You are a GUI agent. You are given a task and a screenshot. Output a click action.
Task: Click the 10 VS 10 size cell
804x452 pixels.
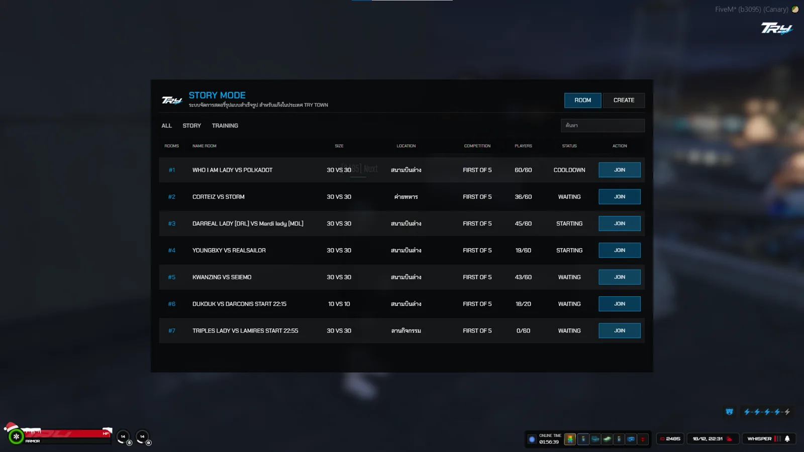(x=339, y=304)
